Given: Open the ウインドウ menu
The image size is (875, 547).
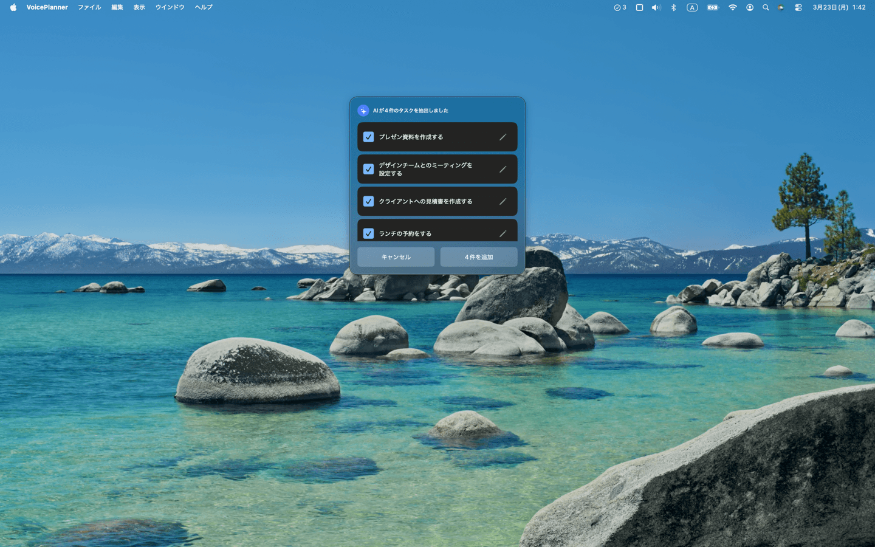Looking at the screenshot, I should pyautogui.click(x=170, y=7).
